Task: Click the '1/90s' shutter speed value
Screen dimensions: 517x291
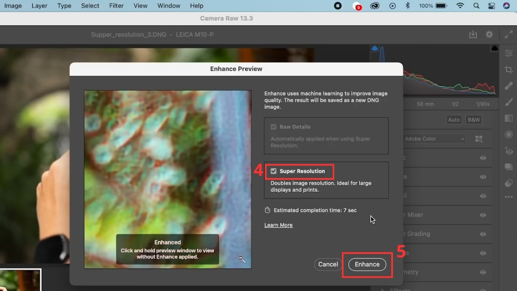Action: [483, 104]
